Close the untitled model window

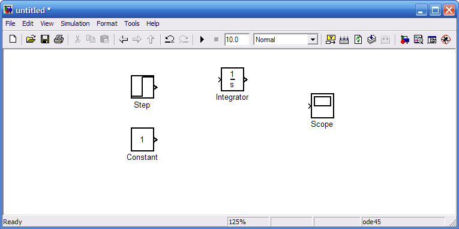[x=449, y=11]
